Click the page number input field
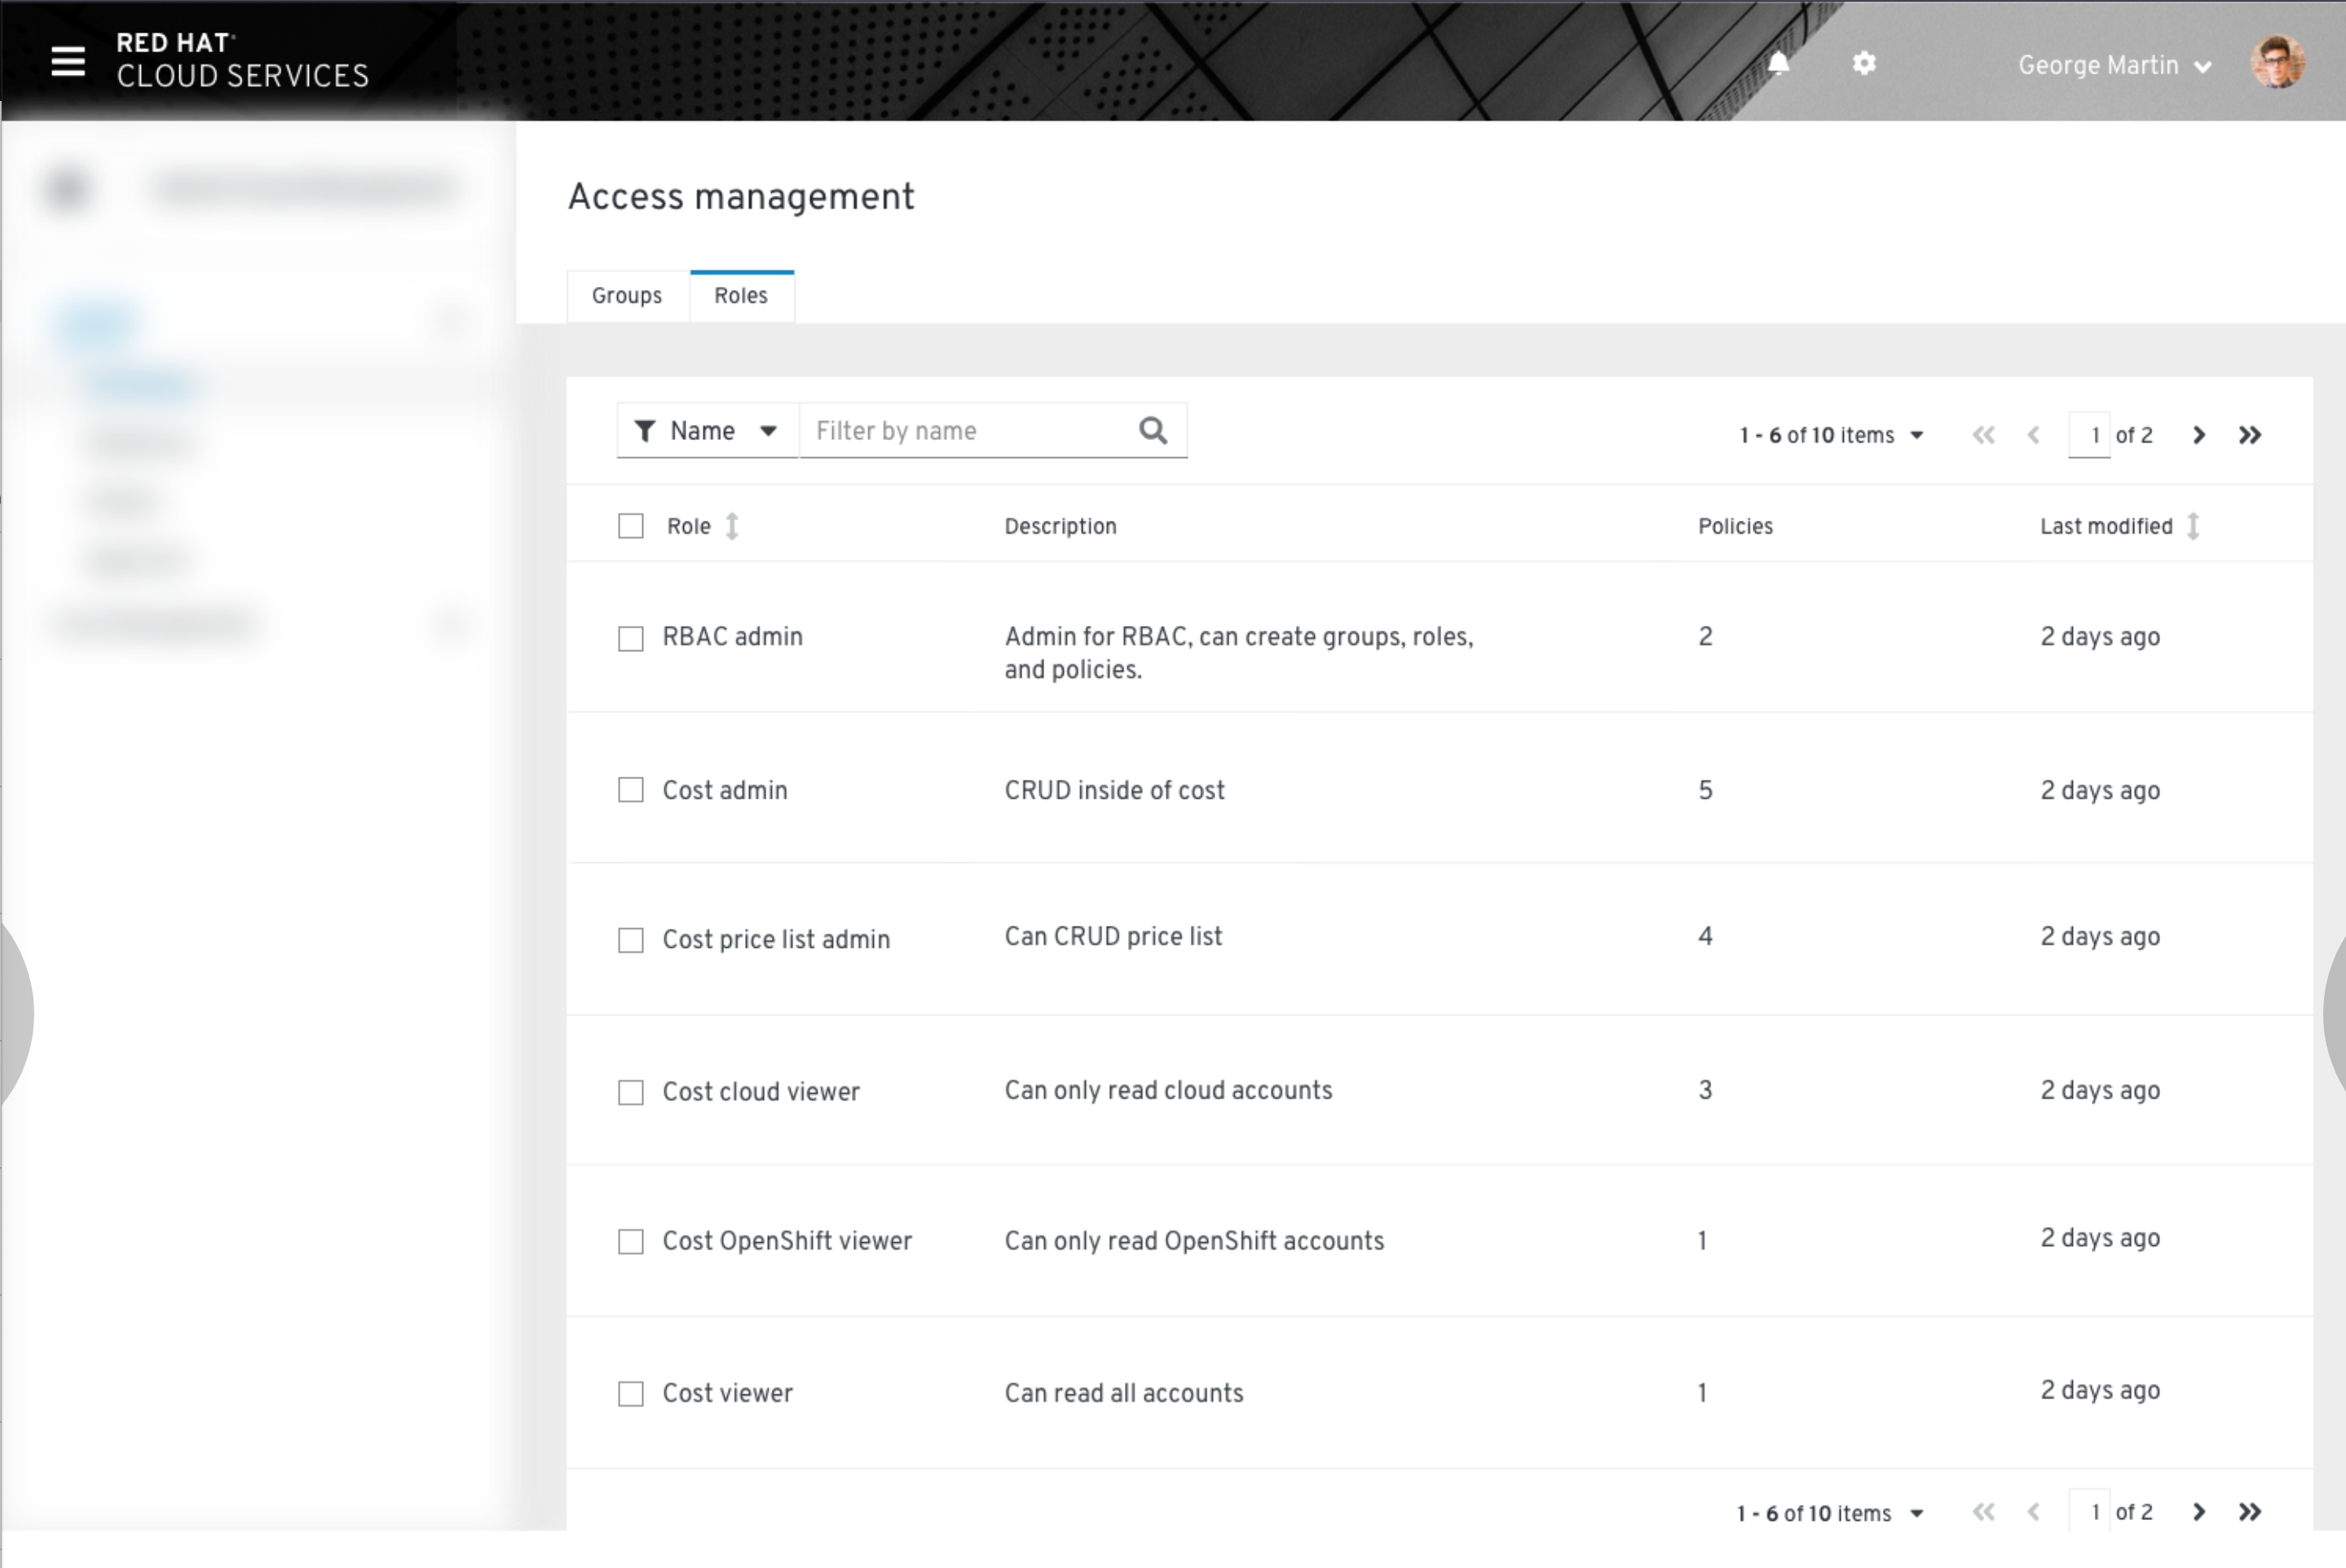2346x1568 pixels. coord(2091,434)
